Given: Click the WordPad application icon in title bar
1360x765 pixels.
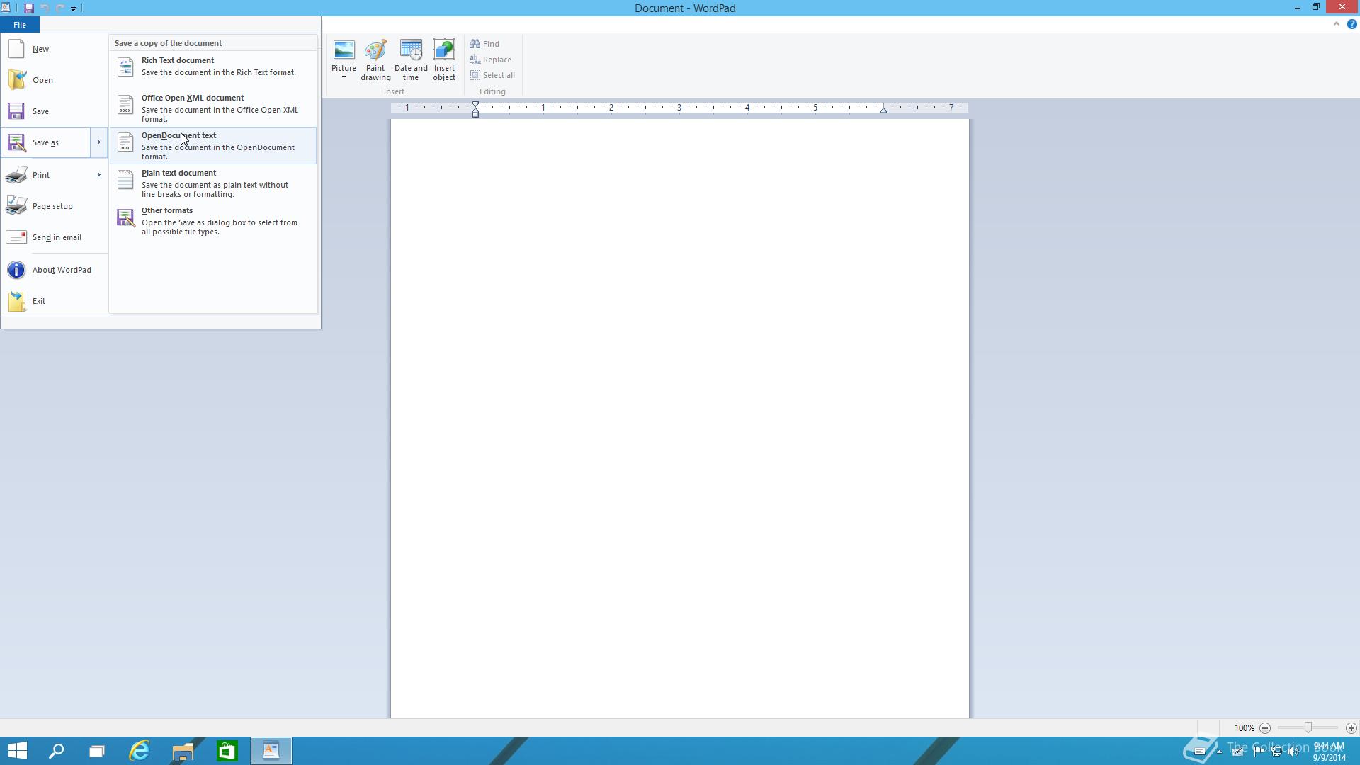Looking at the screenshot, I should pos(6,8).
